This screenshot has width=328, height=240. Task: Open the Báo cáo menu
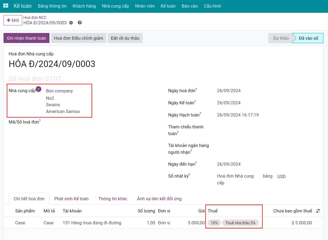tap(190, 6)
